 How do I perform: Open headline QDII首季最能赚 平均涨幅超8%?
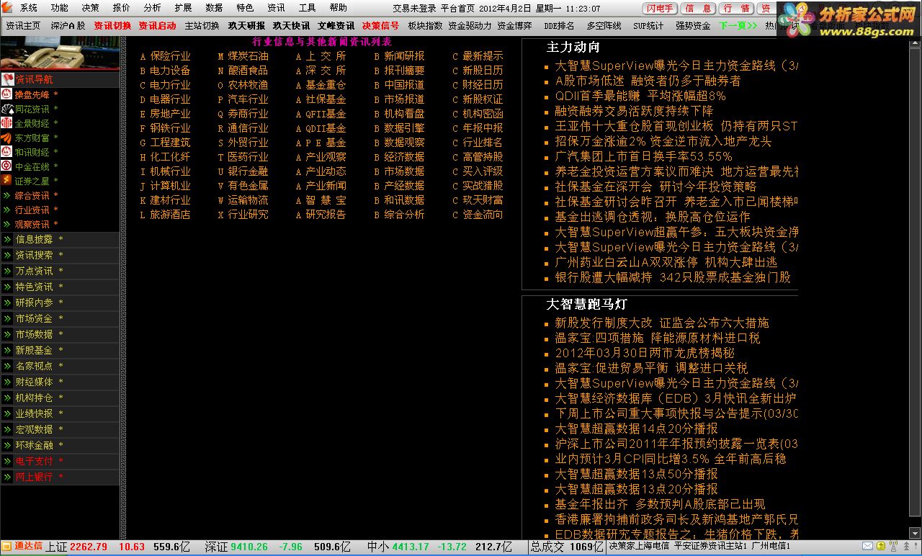pyautogui.click(x=640, y=96)
